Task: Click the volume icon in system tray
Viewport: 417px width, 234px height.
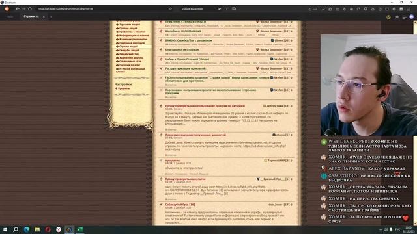Action: click(x=386, y=229)
